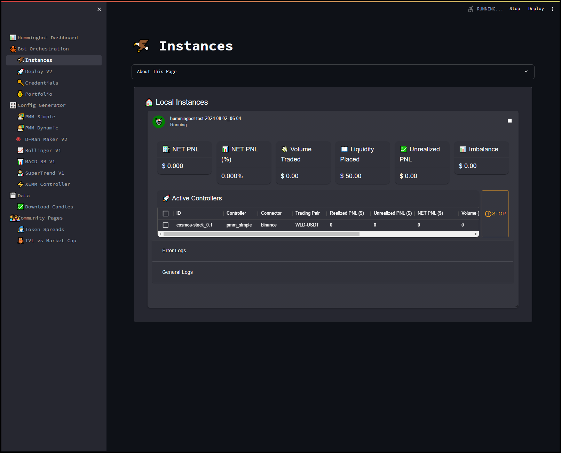561x453 pixels.
Task: Click the table's horizontal scrollbar right arrow
Action: coord(476,234)
